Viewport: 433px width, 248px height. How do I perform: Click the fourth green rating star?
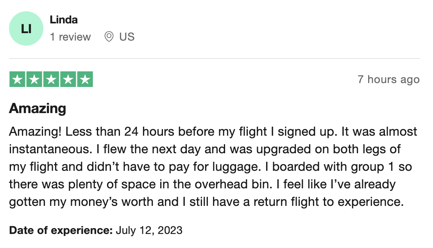[68, 80]
